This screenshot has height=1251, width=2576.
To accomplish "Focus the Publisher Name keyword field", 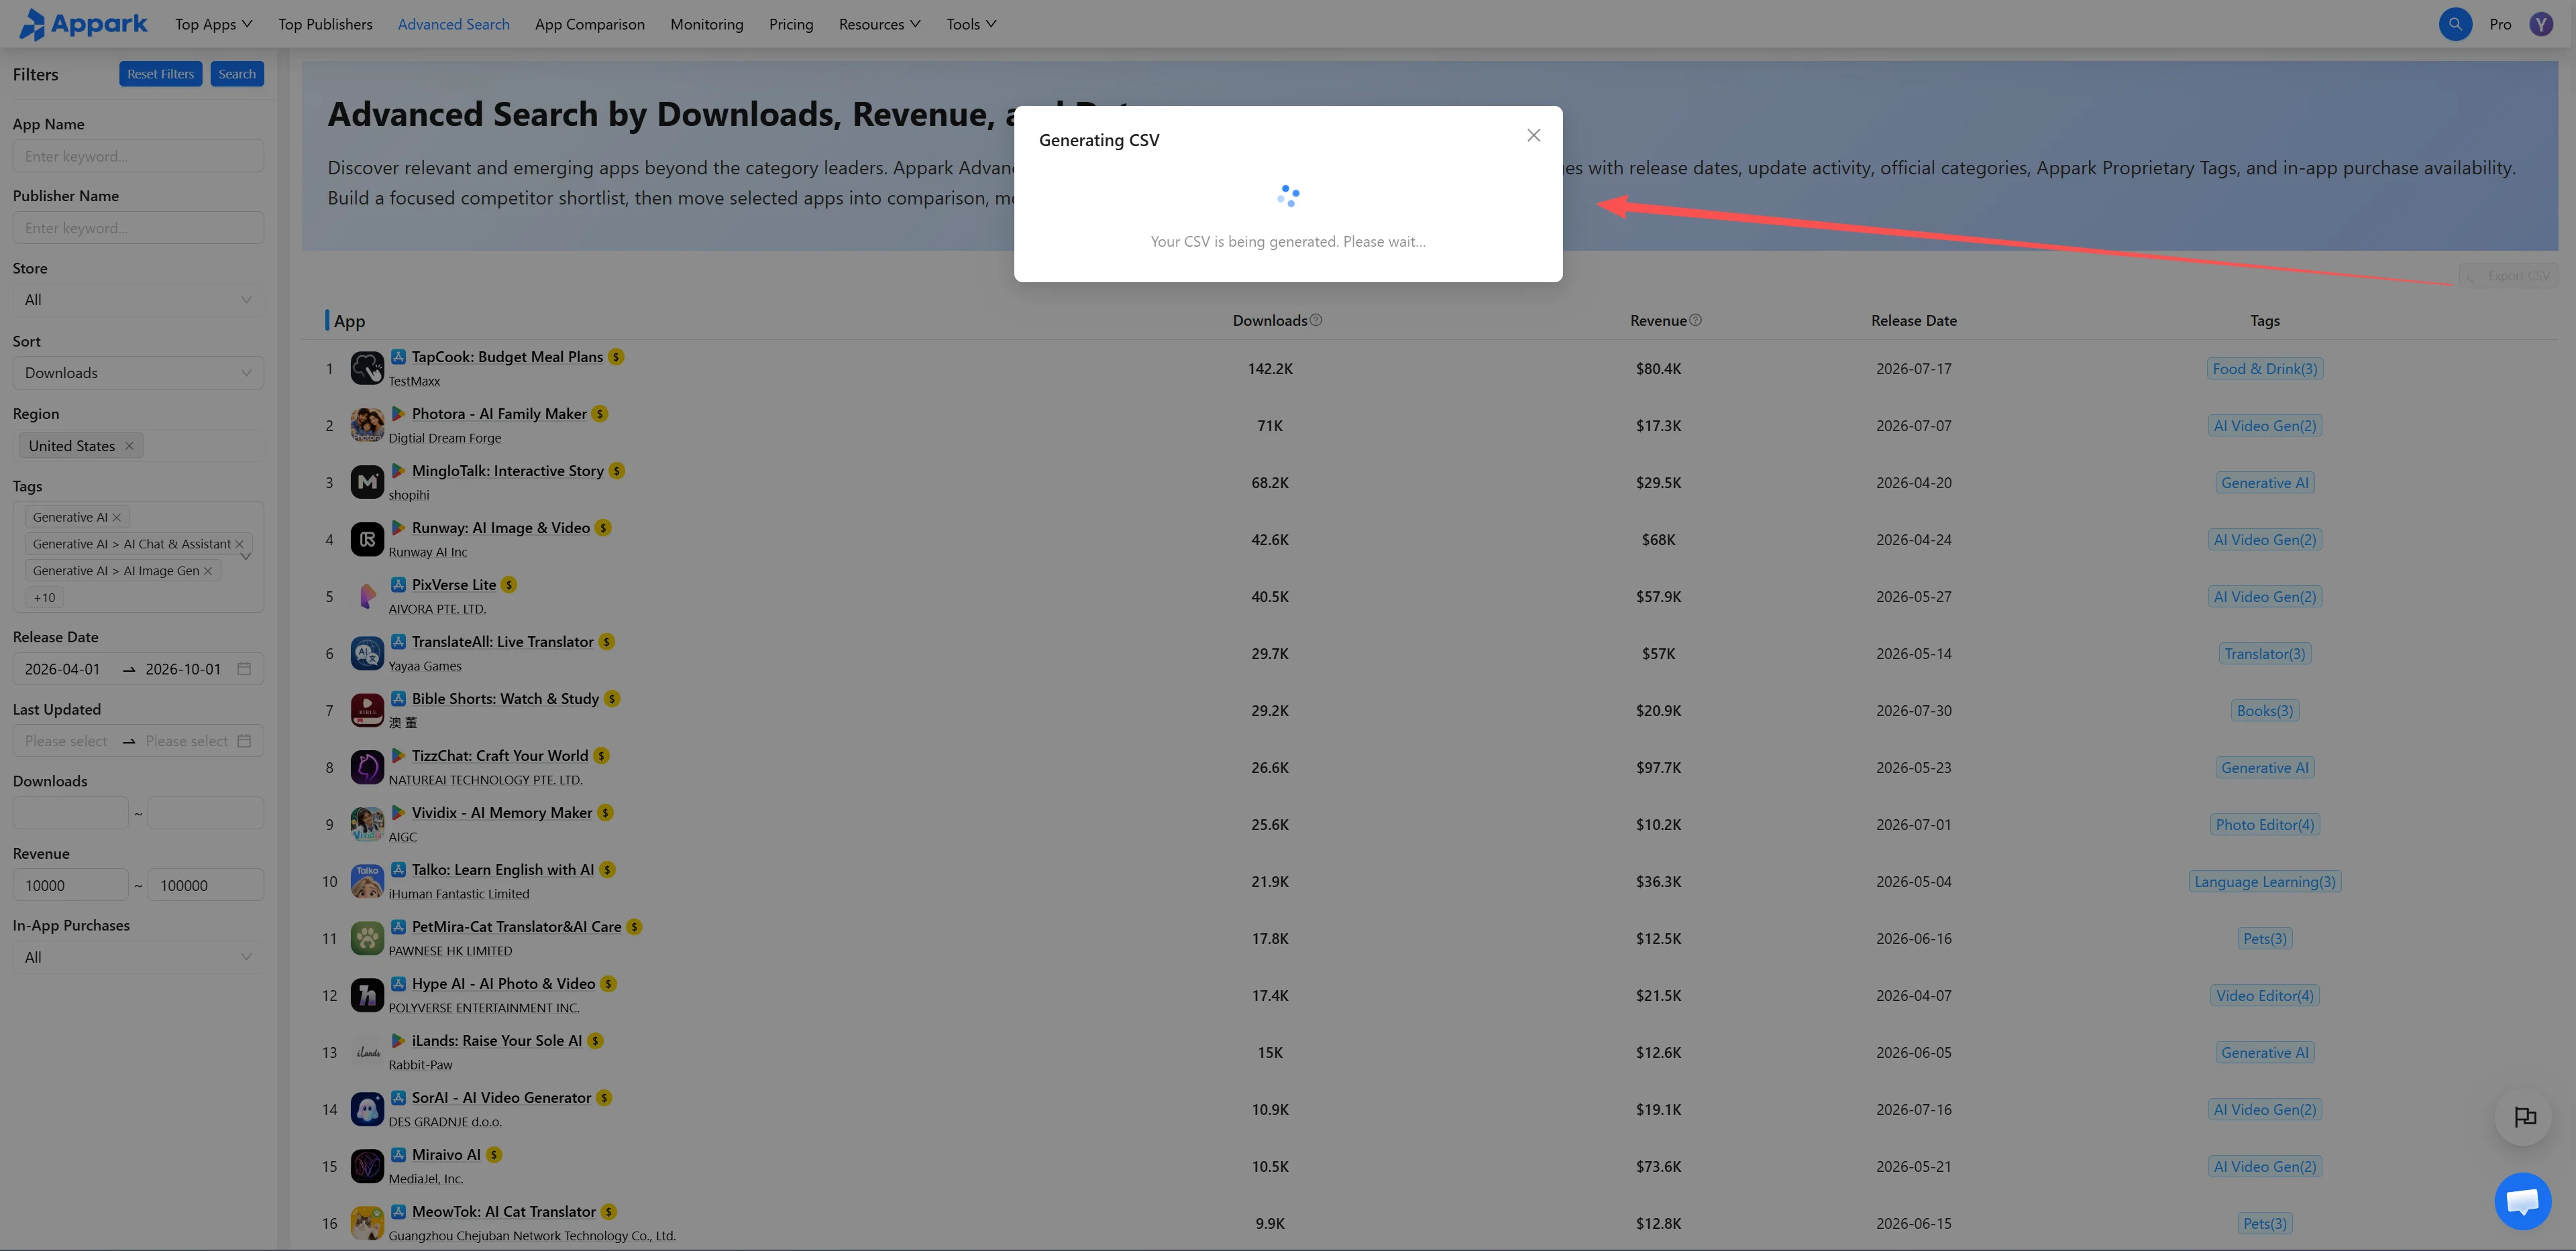I will pos(138,228).
